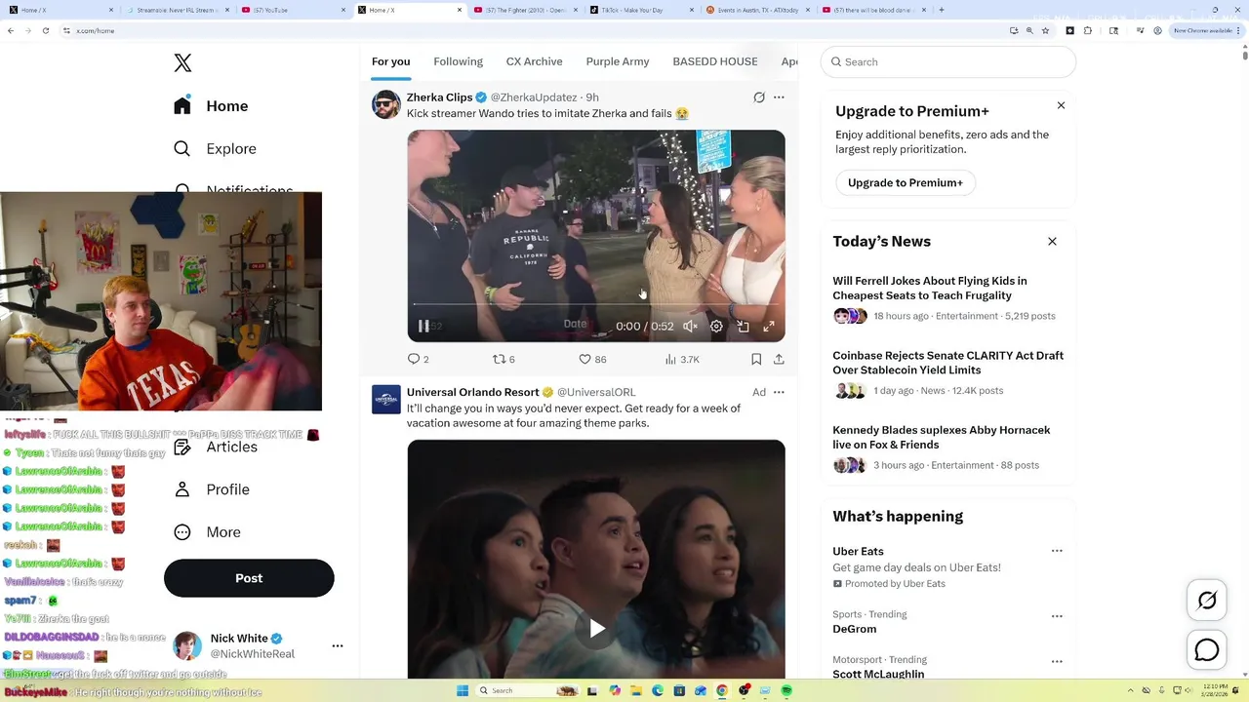This screenshot has width=1249, height=702.
Task: Open options for Scott McLaughlin trend
Action: 1057,661
